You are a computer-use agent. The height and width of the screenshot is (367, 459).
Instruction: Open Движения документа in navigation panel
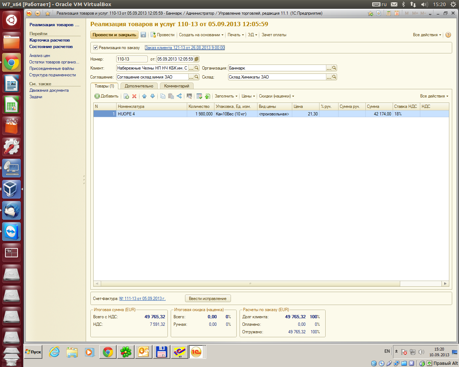coord(49,90)
